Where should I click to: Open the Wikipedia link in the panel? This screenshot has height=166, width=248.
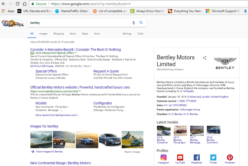coord(188,91)
